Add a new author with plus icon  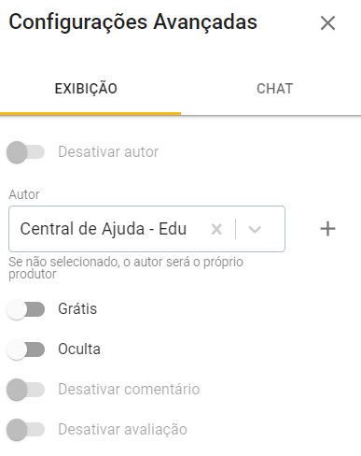327,229
